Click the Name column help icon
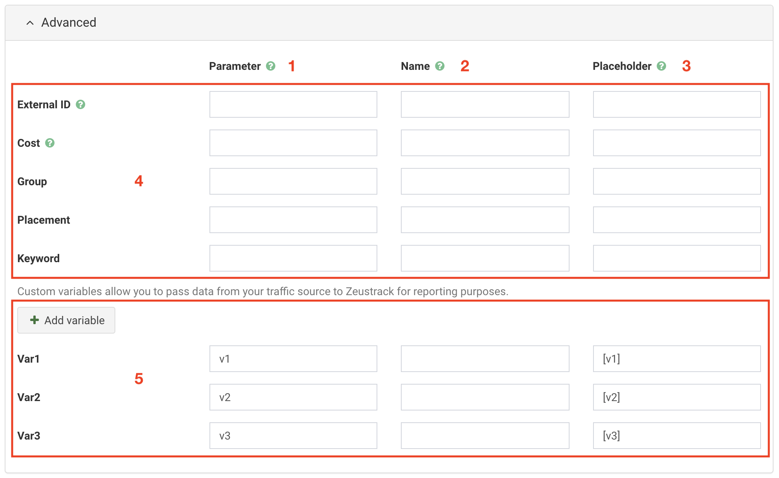The width and height of the screenshot is (779, 478). click(440, 66)
